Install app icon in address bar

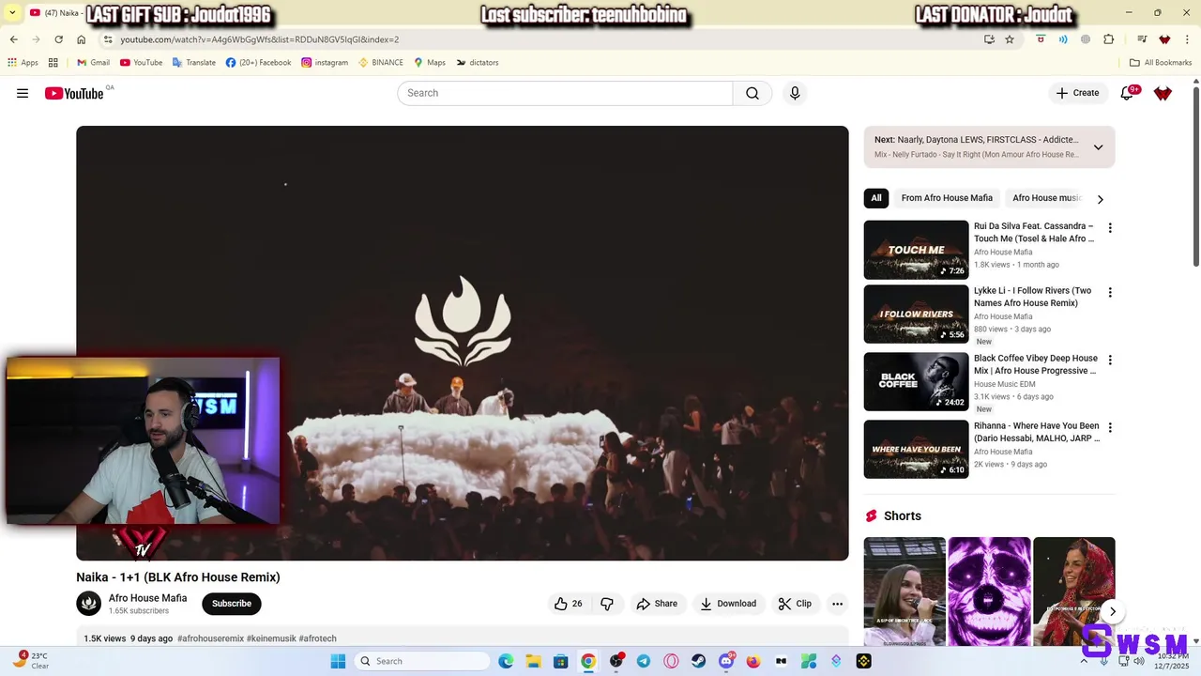pos(989,39)
